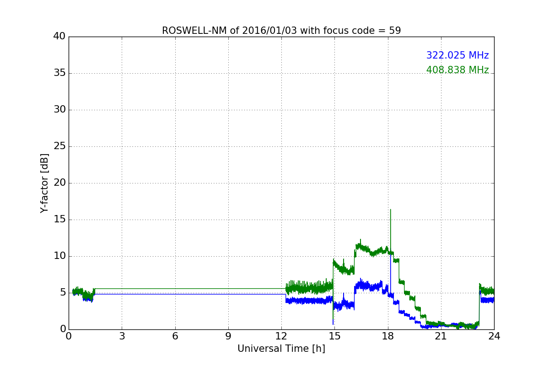The width and height of the screenshot is (549, 366).
Task: Click x-axis tick label 9
Action: click(x=228, y=336)
